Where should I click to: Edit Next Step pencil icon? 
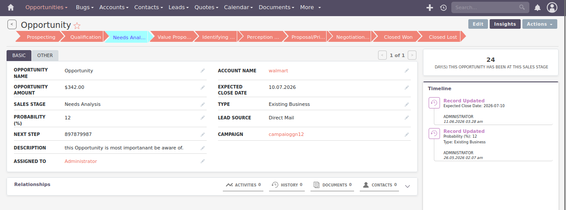coord(202,135)
